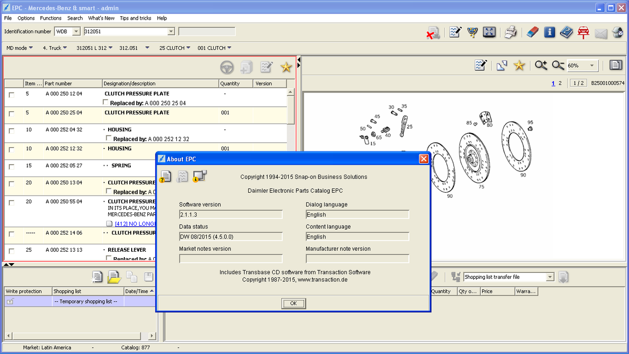The width and height of the screenshot is (629, 354).
Task: Click the system info icon in About EPC dialog
Action: coord(200,176)
